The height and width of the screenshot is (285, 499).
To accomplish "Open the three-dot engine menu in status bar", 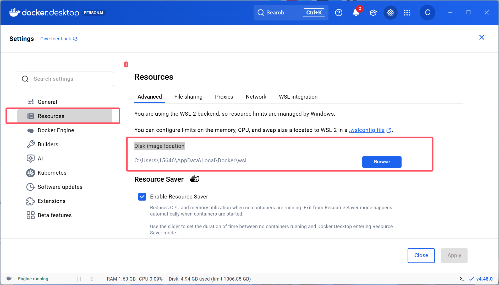I will 92,279.
